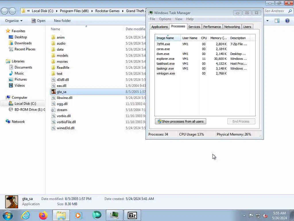Switch to the Networking tab
Screen dimensions: 294x221
coord(232,27)
